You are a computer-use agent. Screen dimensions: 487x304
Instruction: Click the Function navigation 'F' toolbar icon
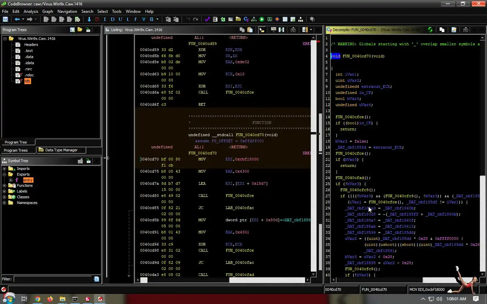coord(136,19)
